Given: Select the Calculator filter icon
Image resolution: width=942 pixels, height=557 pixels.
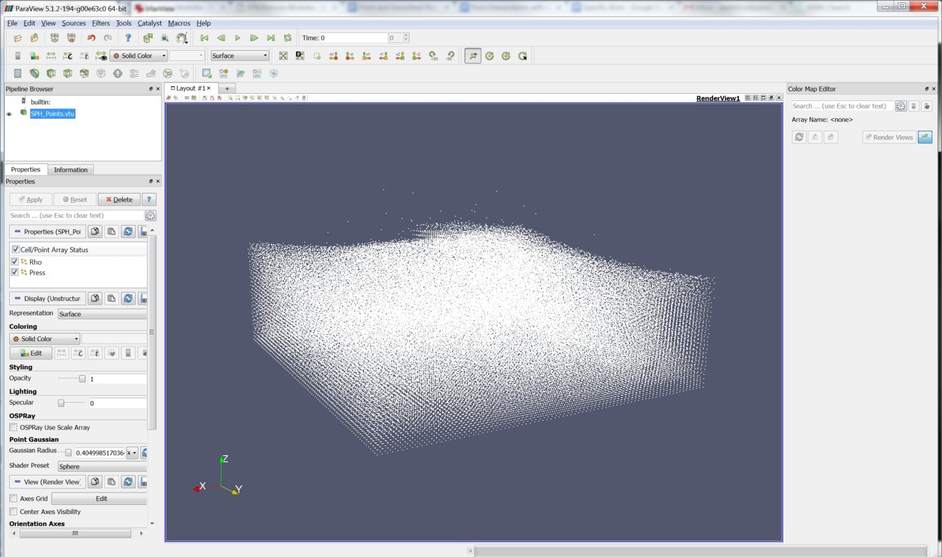Looking at the screenshot, I should [x=17, y=73].
